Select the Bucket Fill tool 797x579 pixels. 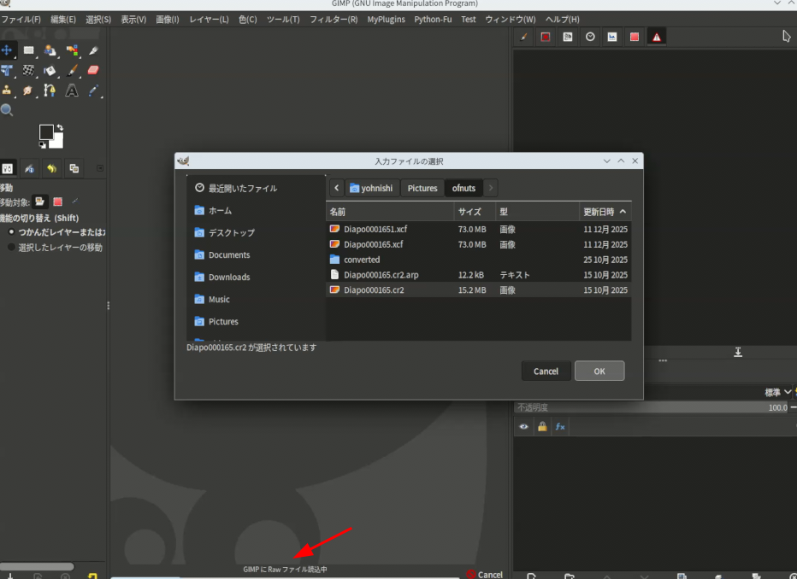[50, 70]
